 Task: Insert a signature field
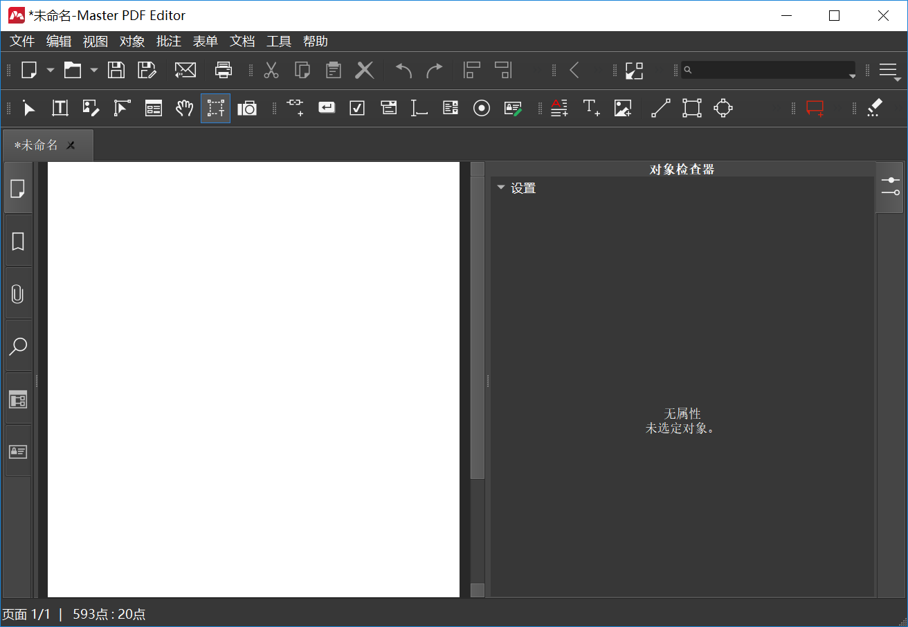tap(513, 108)
